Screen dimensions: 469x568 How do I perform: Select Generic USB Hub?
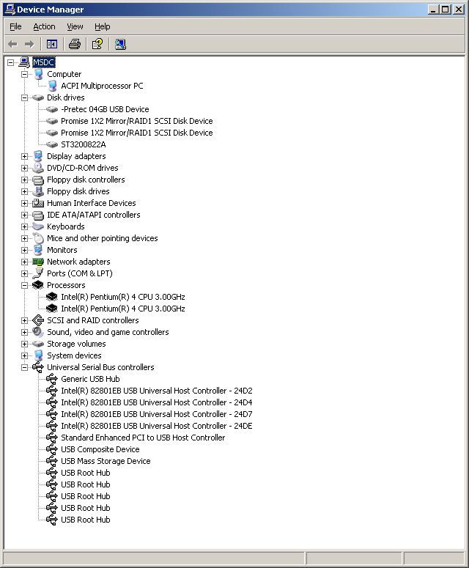[90, 379]
